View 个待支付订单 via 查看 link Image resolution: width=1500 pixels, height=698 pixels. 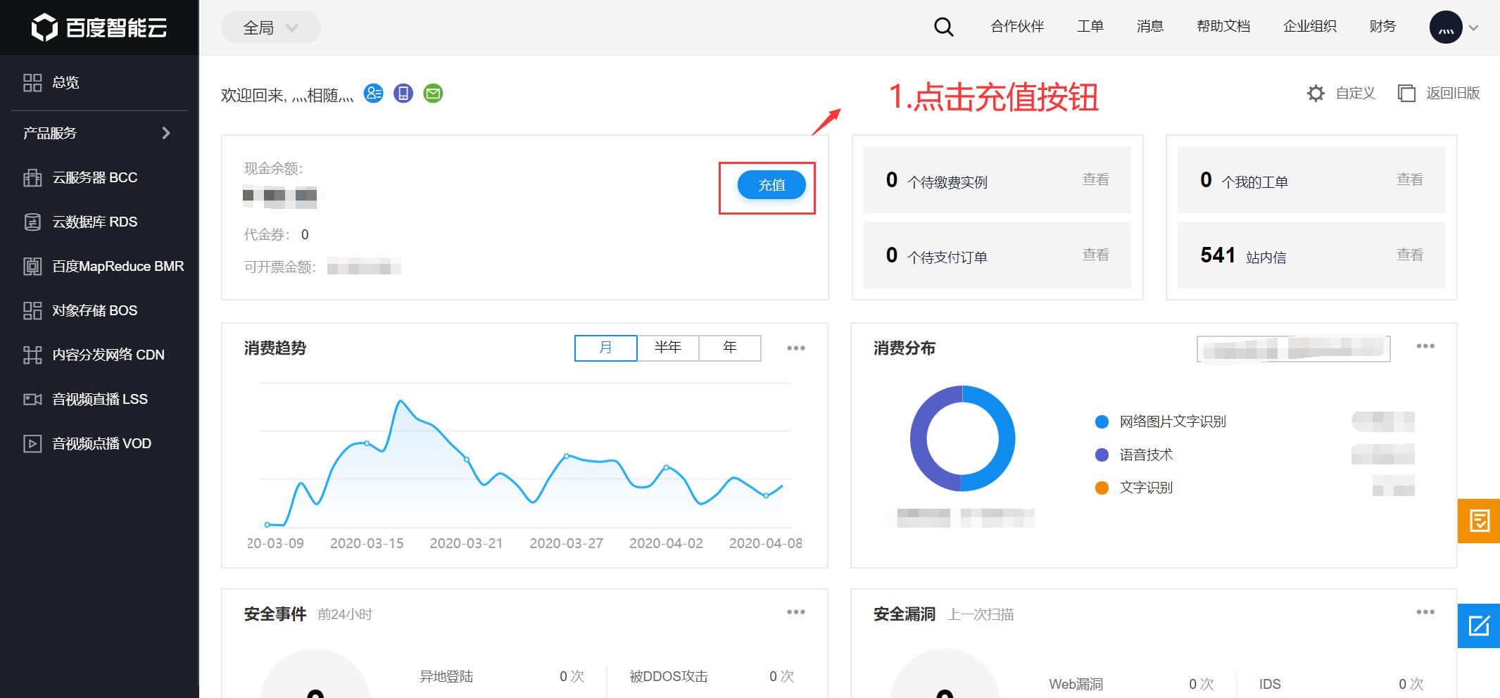point(1095,255)
